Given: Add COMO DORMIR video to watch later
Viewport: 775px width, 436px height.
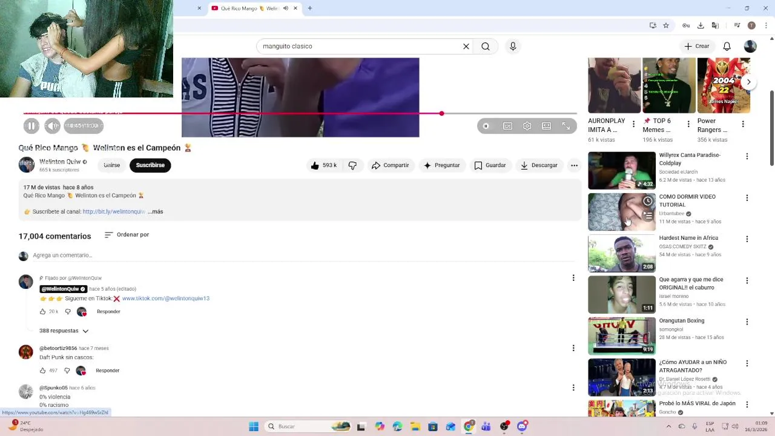Looking at the screenshot, I should [648, 201].
